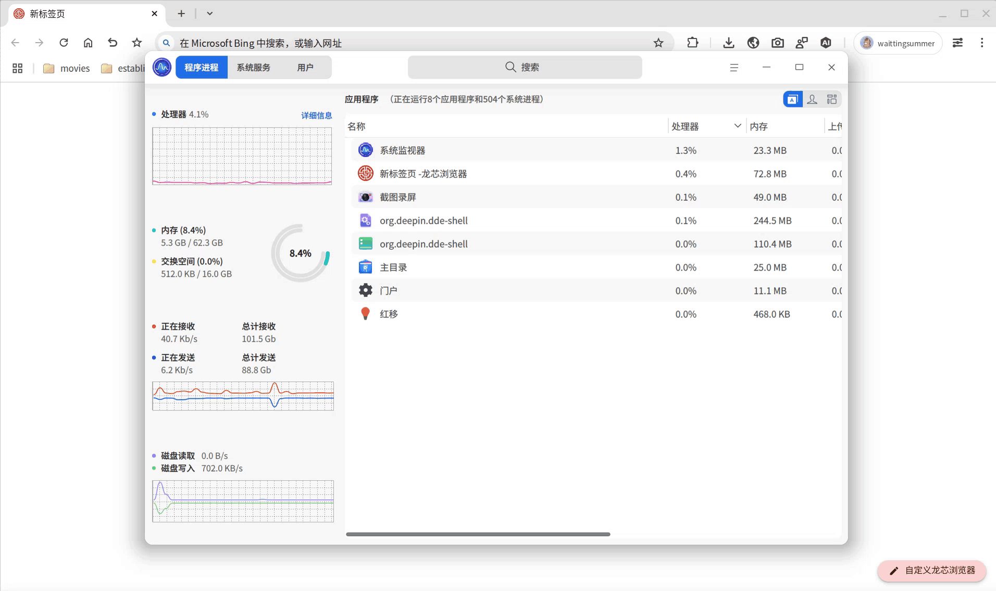
Task: Open System Monitor hamburger menu
Action: pos(734,67)
